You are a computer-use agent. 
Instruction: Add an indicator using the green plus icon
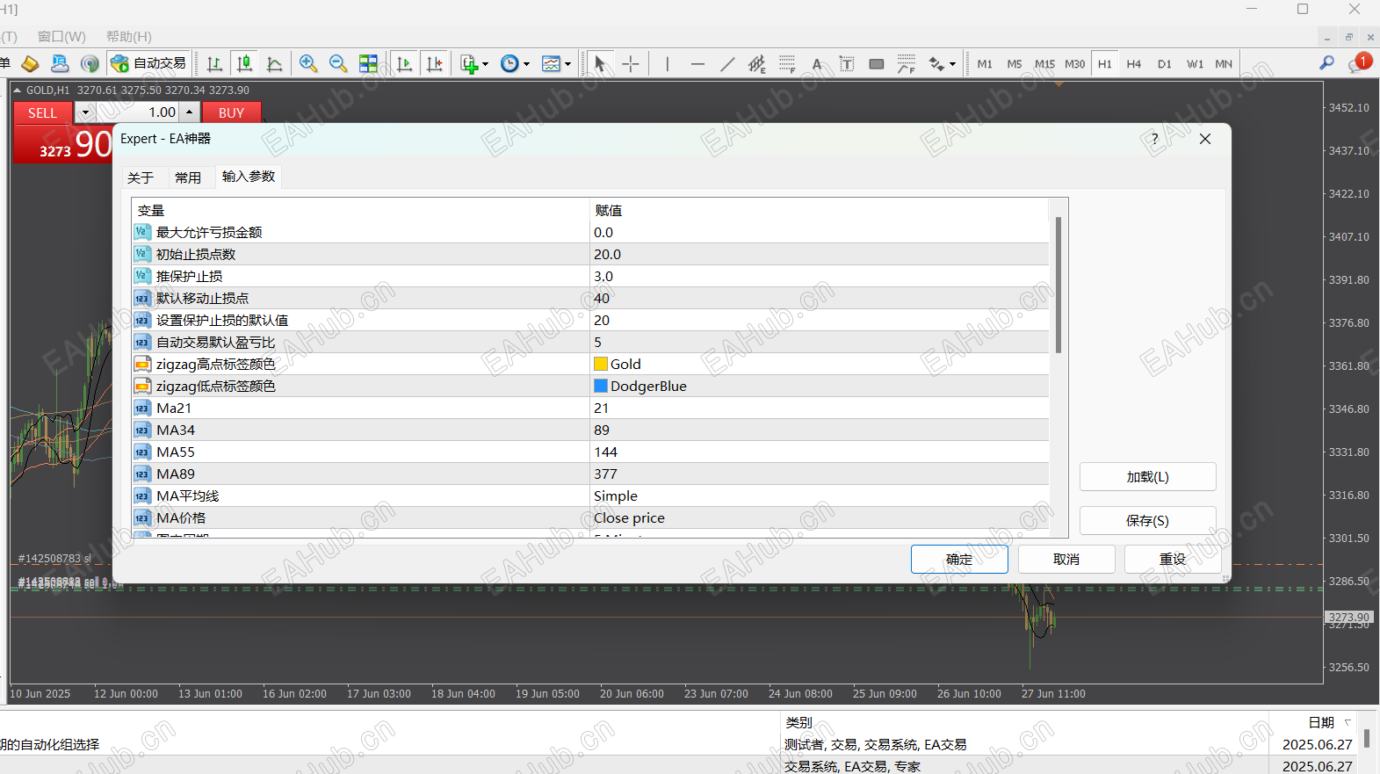[469, 63]
